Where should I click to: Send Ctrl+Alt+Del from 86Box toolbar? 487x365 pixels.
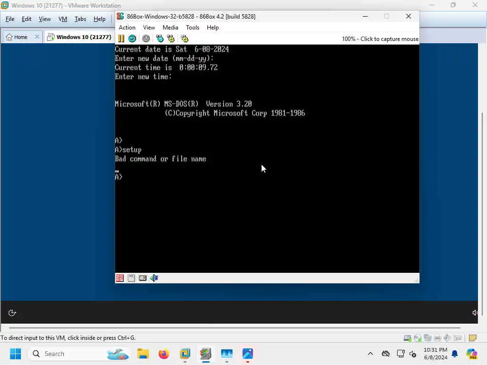click(160, 38)
